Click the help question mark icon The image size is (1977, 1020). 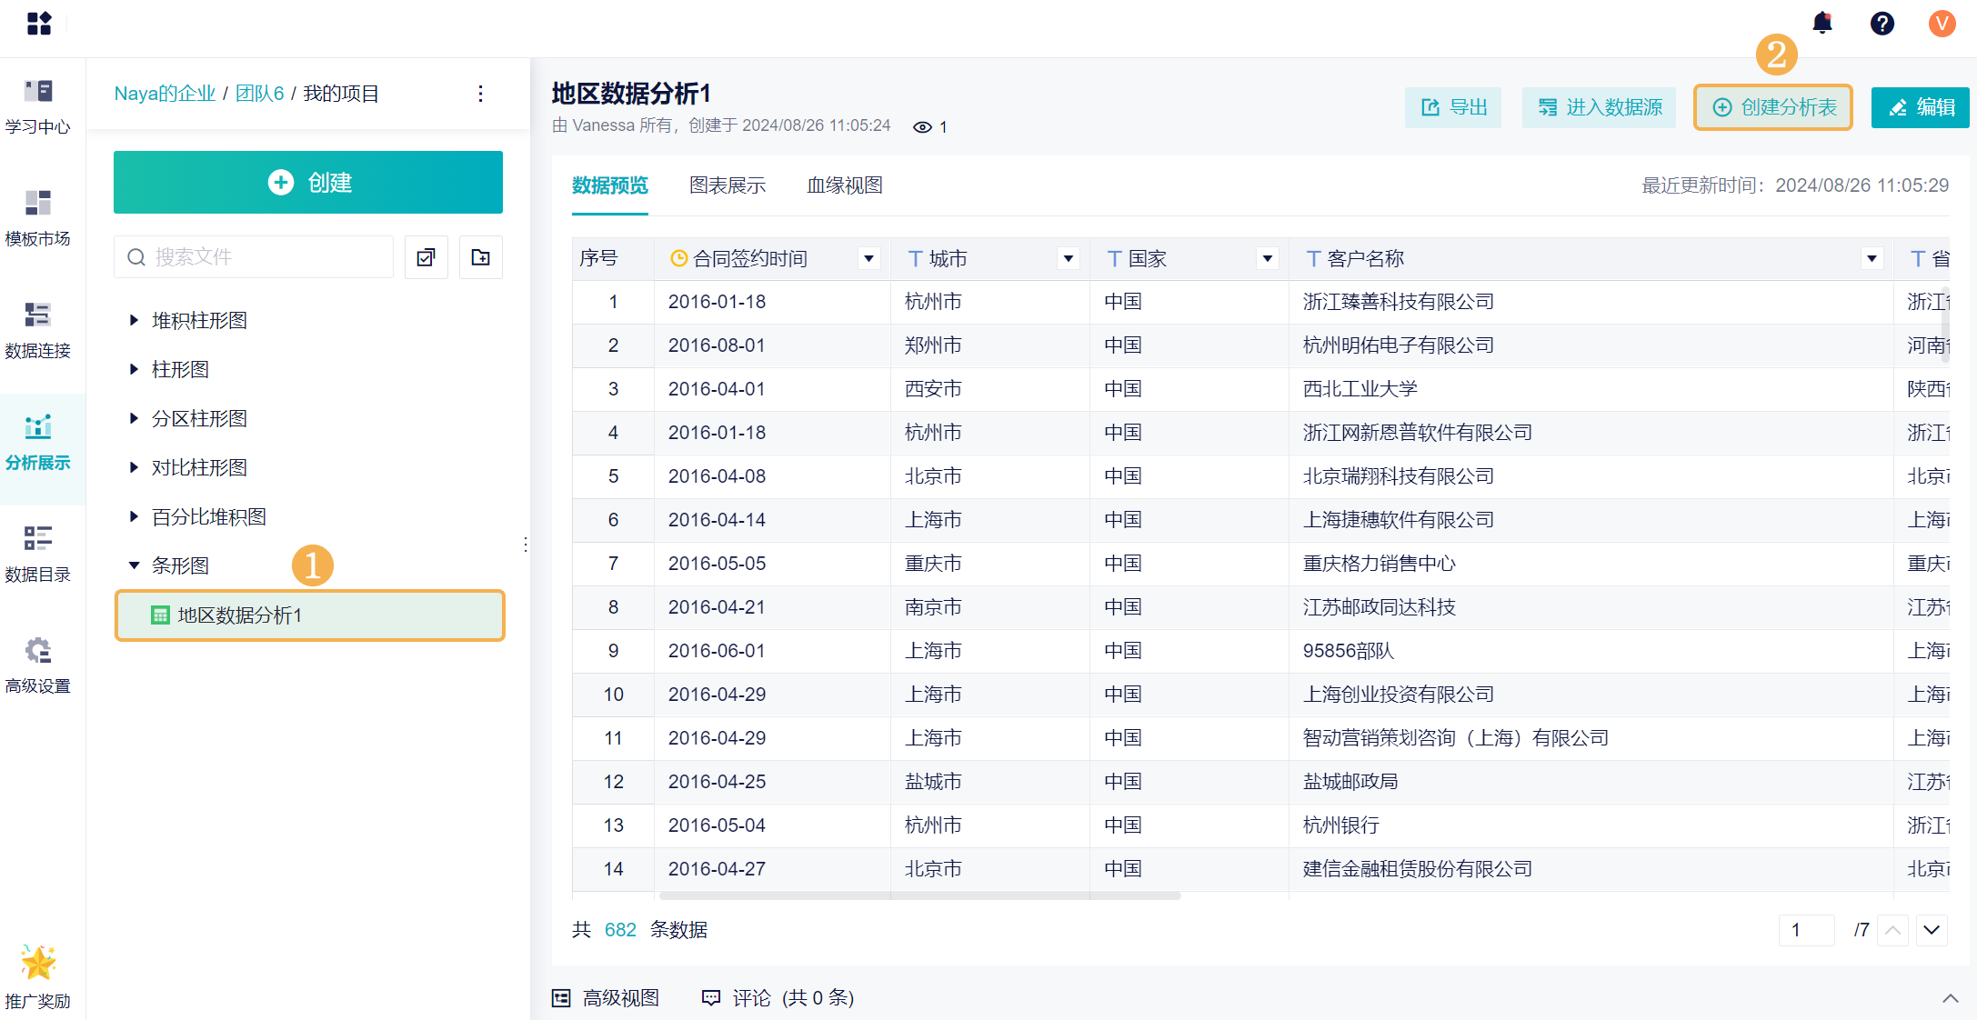[1882, 23]
